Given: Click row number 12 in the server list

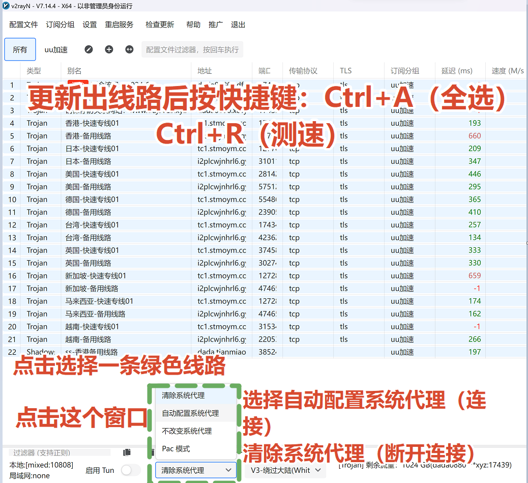Looking at the screenshot, I should tap(12, 225).
